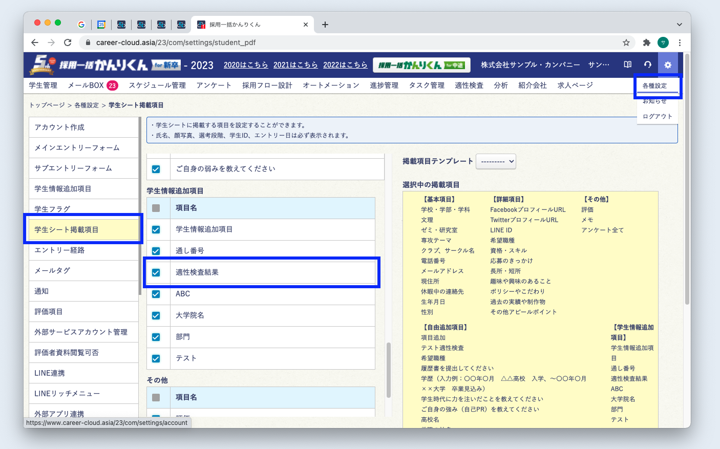The image size is (720, 449).
Task: Reload the page with refresh icon
Action: pyautogui.click(x=68, y=42)
